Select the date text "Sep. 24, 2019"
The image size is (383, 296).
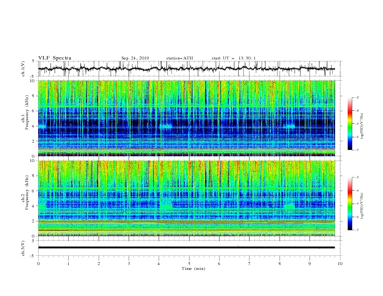point(135,58)
